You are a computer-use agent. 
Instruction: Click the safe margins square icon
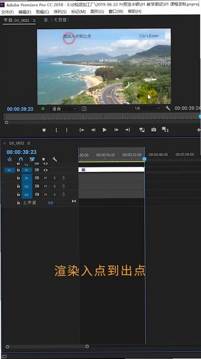84,109
